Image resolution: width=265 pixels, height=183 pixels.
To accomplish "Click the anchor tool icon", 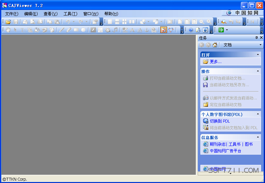I will (147, 30).
